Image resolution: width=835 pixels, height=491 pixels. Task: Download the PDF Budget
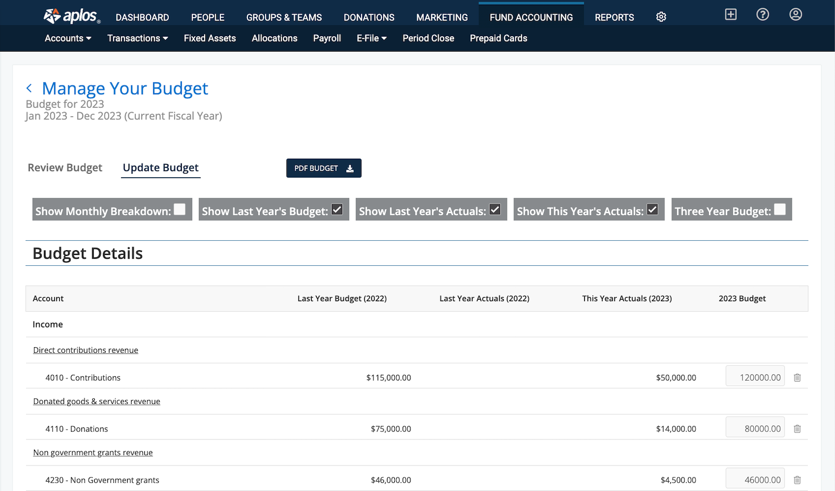click(x=323, y=168)
